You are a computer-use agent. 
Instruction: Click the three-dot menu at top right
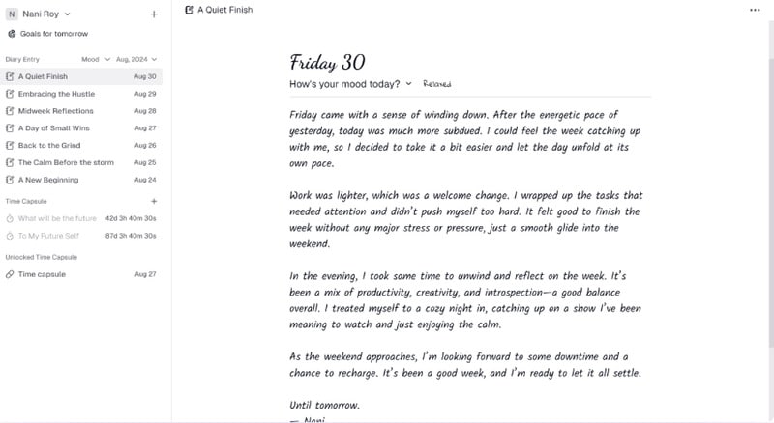coord(755,10)
